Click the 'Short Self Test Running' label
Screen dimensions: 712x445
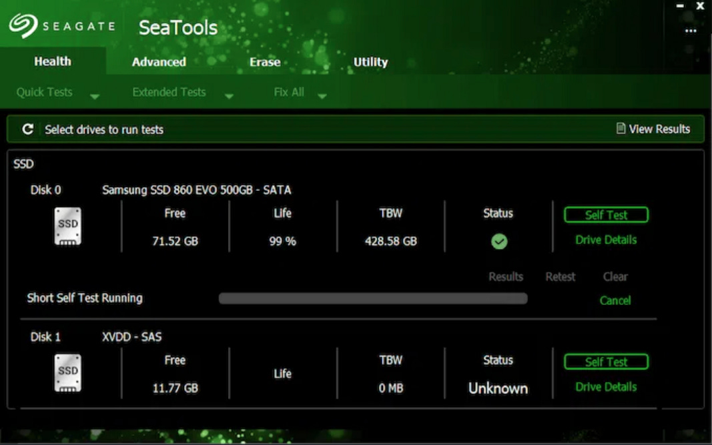pos(85,298)
